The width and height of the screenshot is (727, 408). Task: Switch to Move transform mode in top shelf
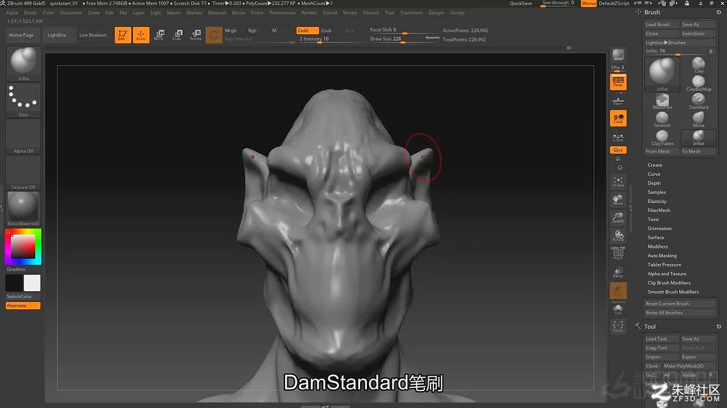pos(159,35)
